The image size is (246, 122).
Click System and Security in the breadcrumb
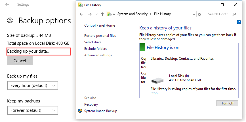point(133,14)
